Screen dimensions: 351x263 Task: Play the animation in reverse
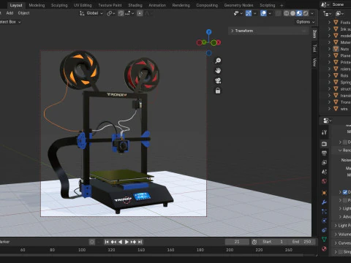(120, 242)
